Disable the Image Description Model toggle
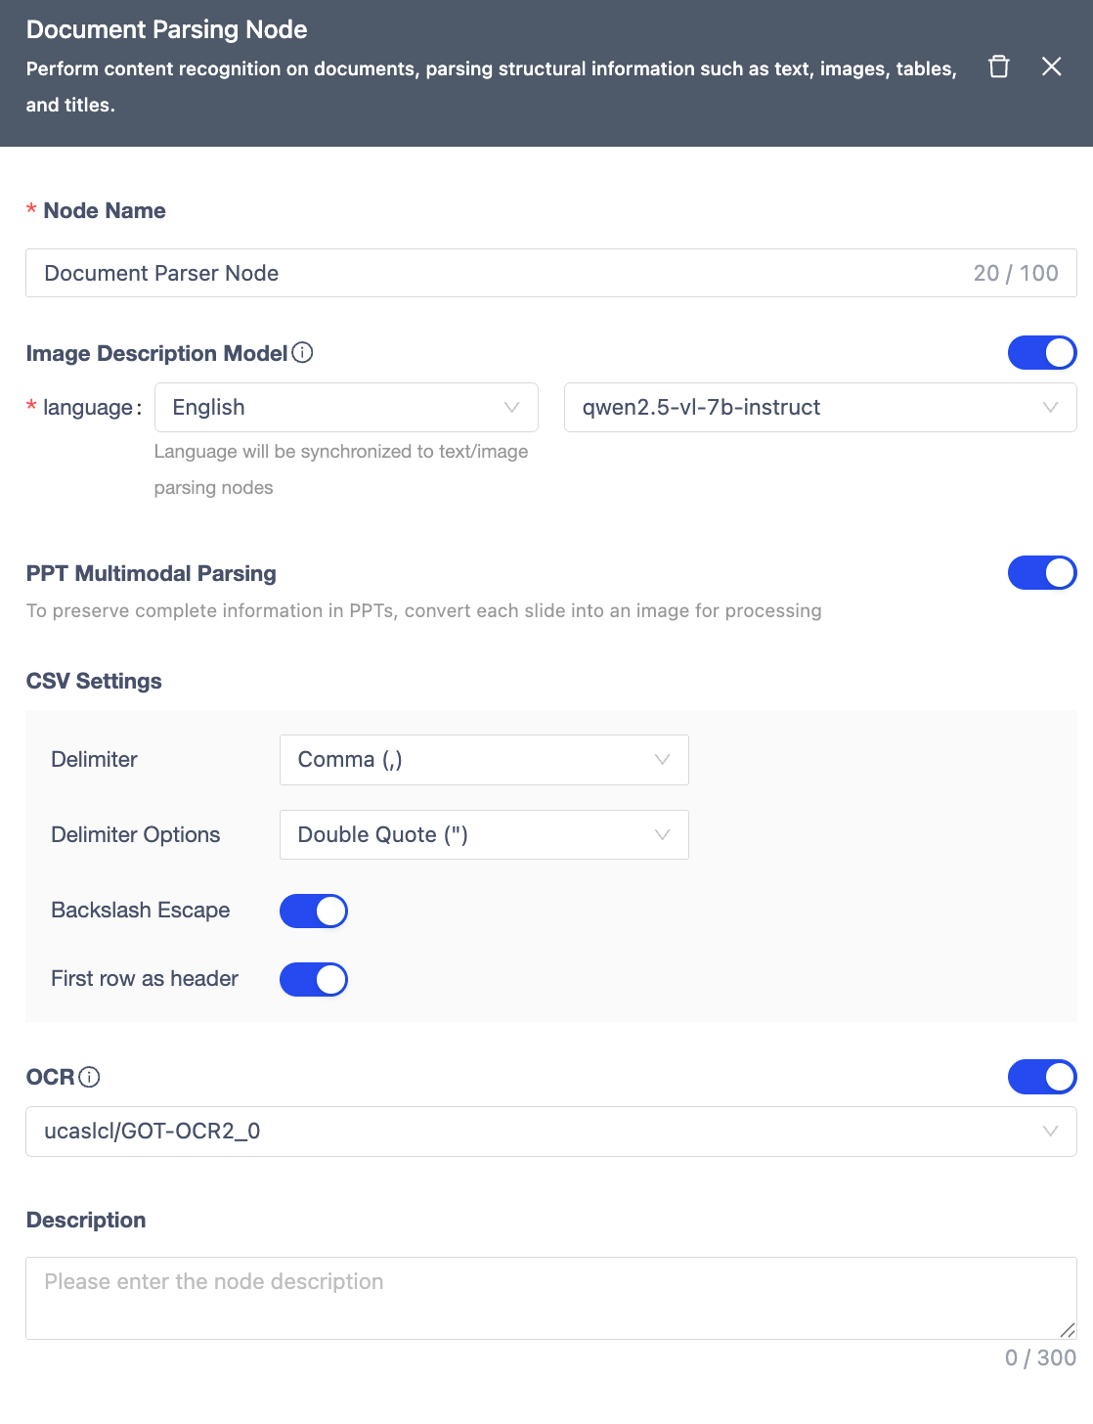 coord(1041,353)
